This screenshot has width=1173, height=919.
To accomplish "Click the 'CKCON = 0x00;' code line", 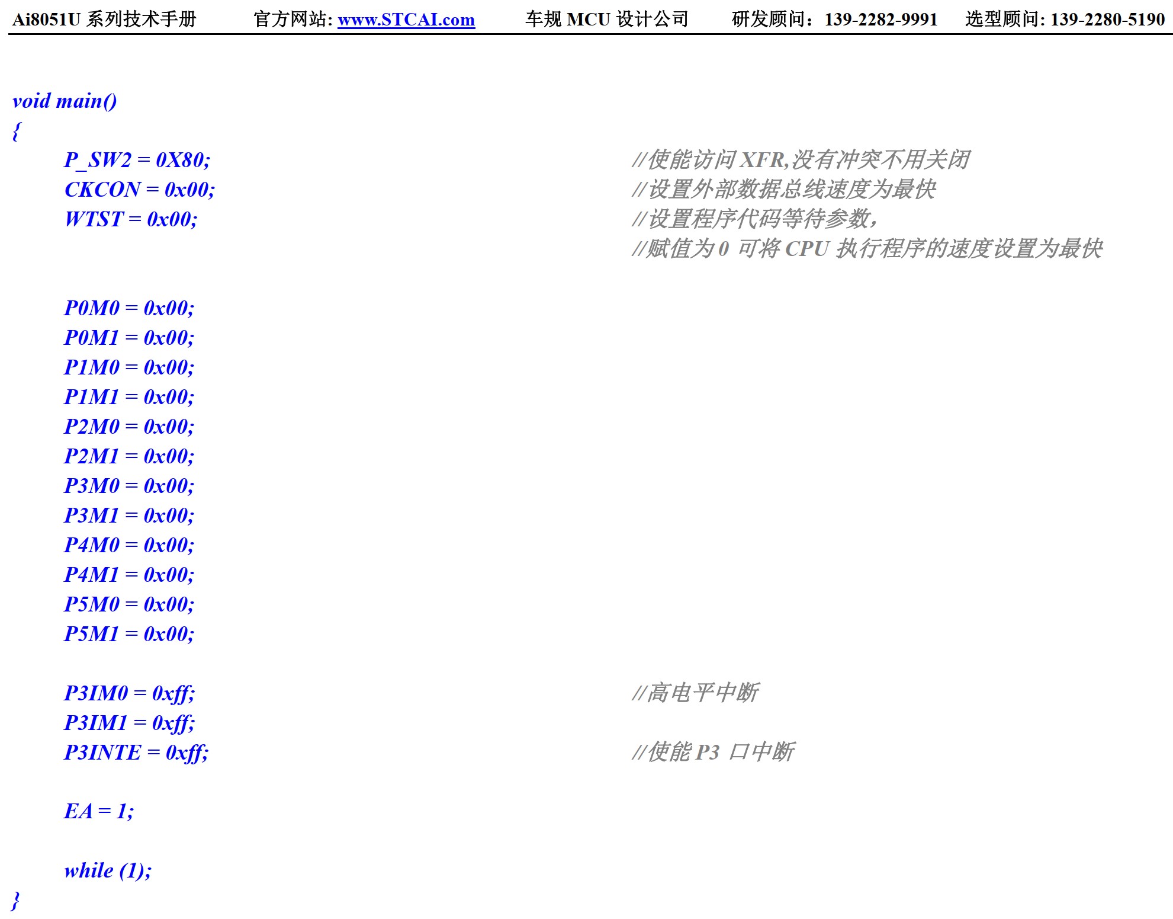I will [140, 190].
